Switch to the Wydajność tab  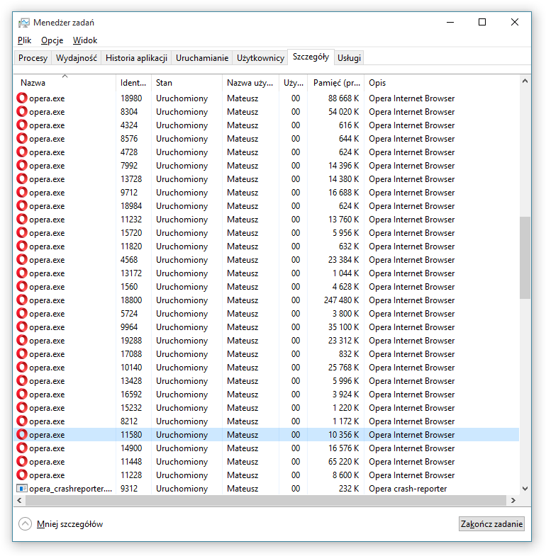click(77, 58)
